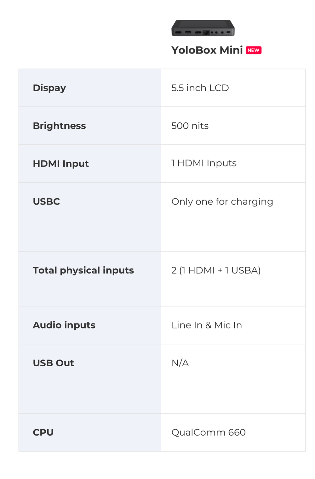Select the CPU row label
The image size is (315, 479).
[43, 432]
